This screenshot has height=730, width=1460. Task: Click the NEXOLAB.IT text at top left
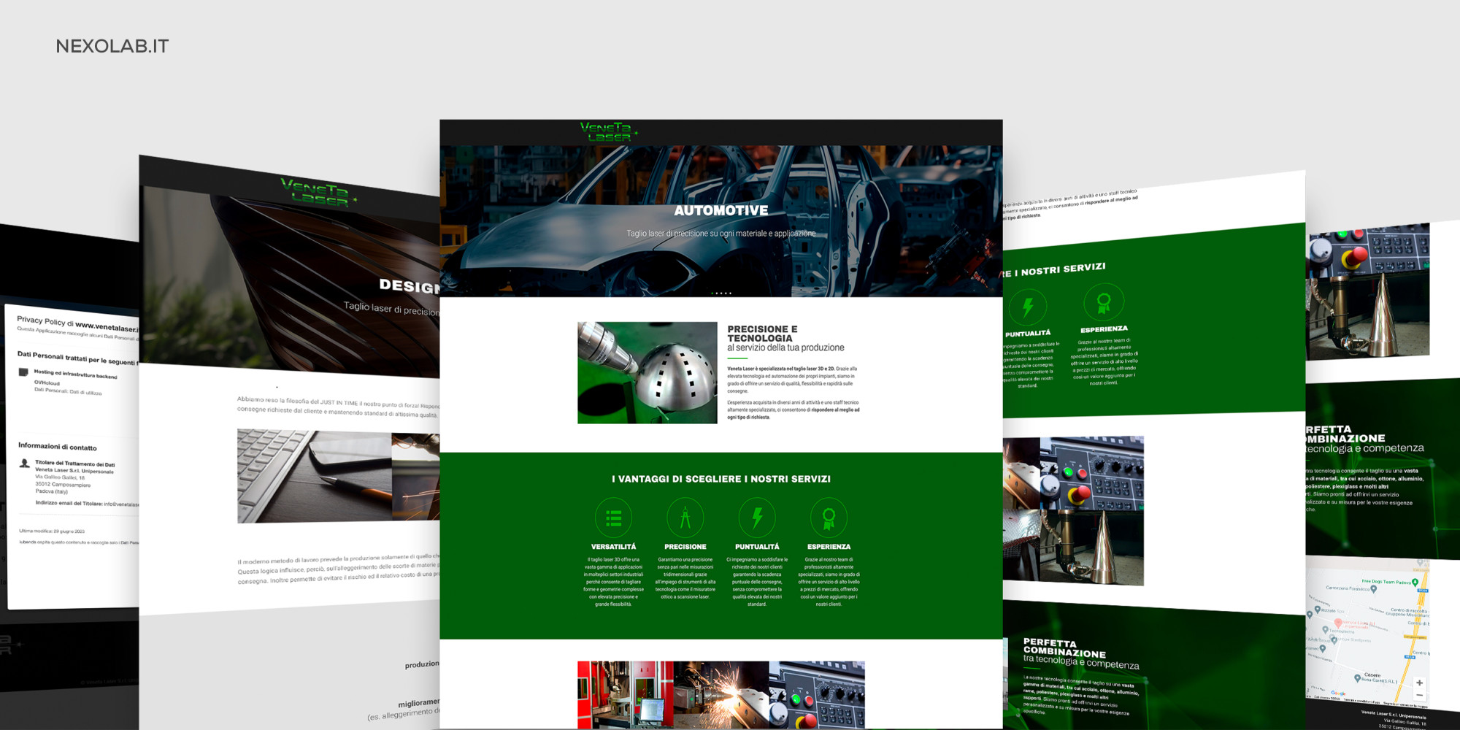point(112,47)
